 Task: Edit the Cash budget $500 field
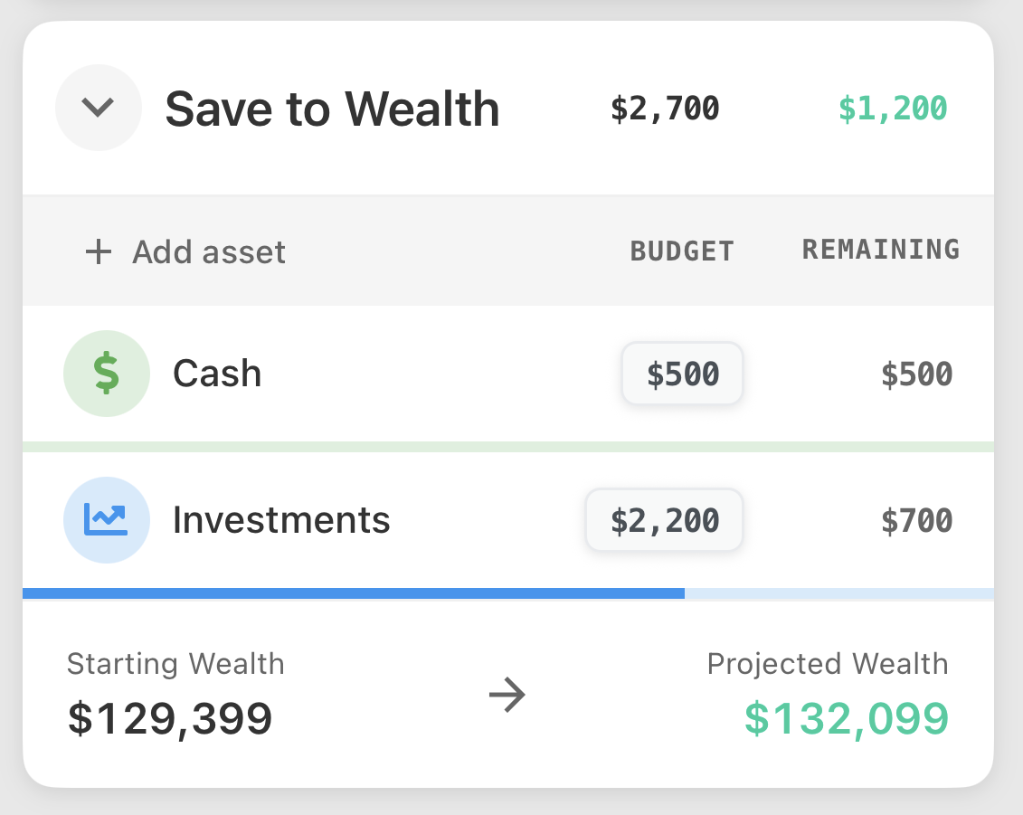[682, 374]
